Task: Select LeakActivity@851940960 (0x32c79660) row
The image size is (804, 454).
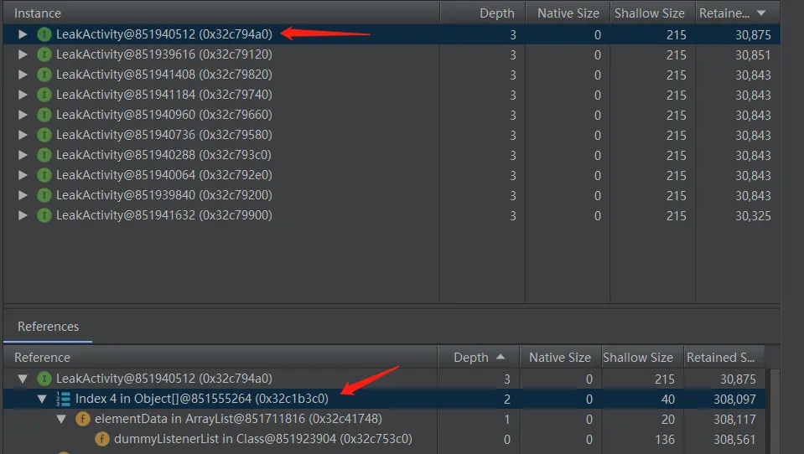Action: pyautogui.click(x=392, y=115)
